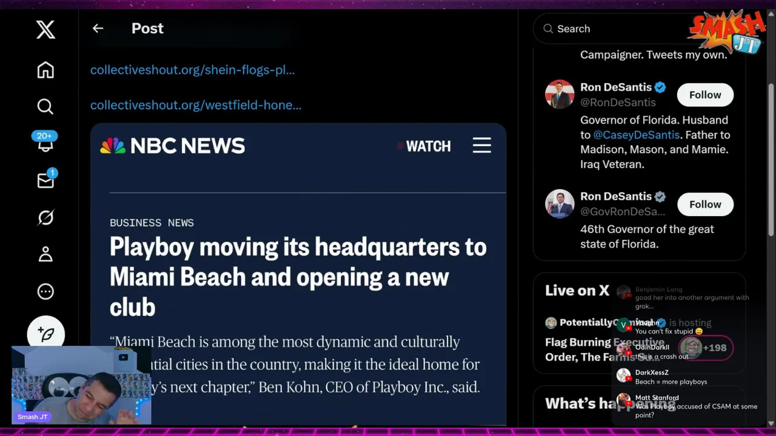
Task: Open the +198 listeners bubble
Action: point(705,348)
